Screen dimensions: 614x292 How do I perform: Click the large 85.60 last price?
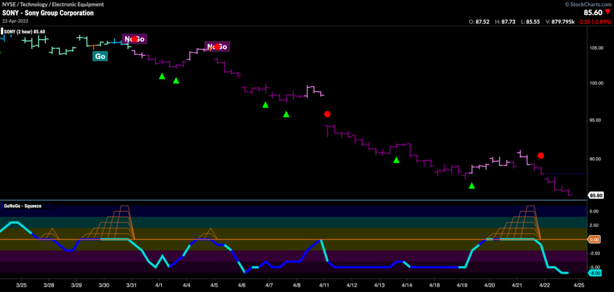(x=593, y=13)
